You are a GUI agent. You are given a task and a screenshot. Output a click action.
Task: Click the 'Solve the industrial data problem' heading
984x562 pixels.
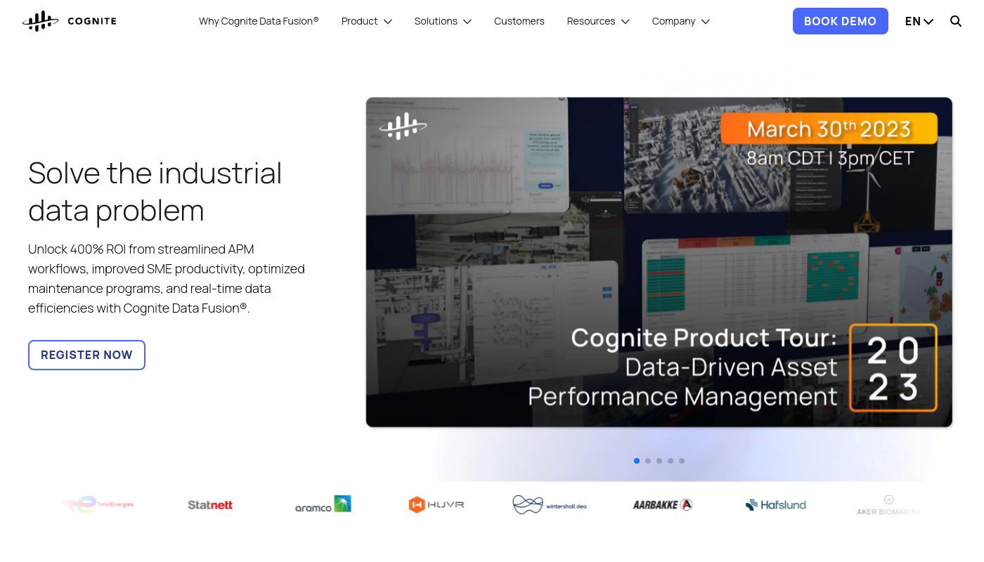155,191
